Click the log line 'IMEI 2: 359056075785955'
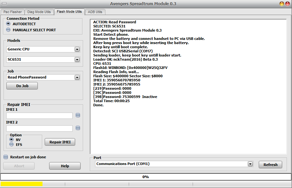292x188 pixels. pyautogui.click(x=117, y=84)
